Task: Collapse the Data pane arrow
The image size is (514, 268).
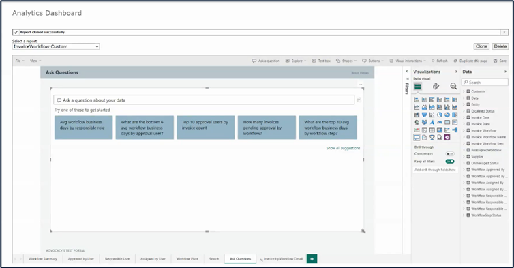Action: pos(505,72)
